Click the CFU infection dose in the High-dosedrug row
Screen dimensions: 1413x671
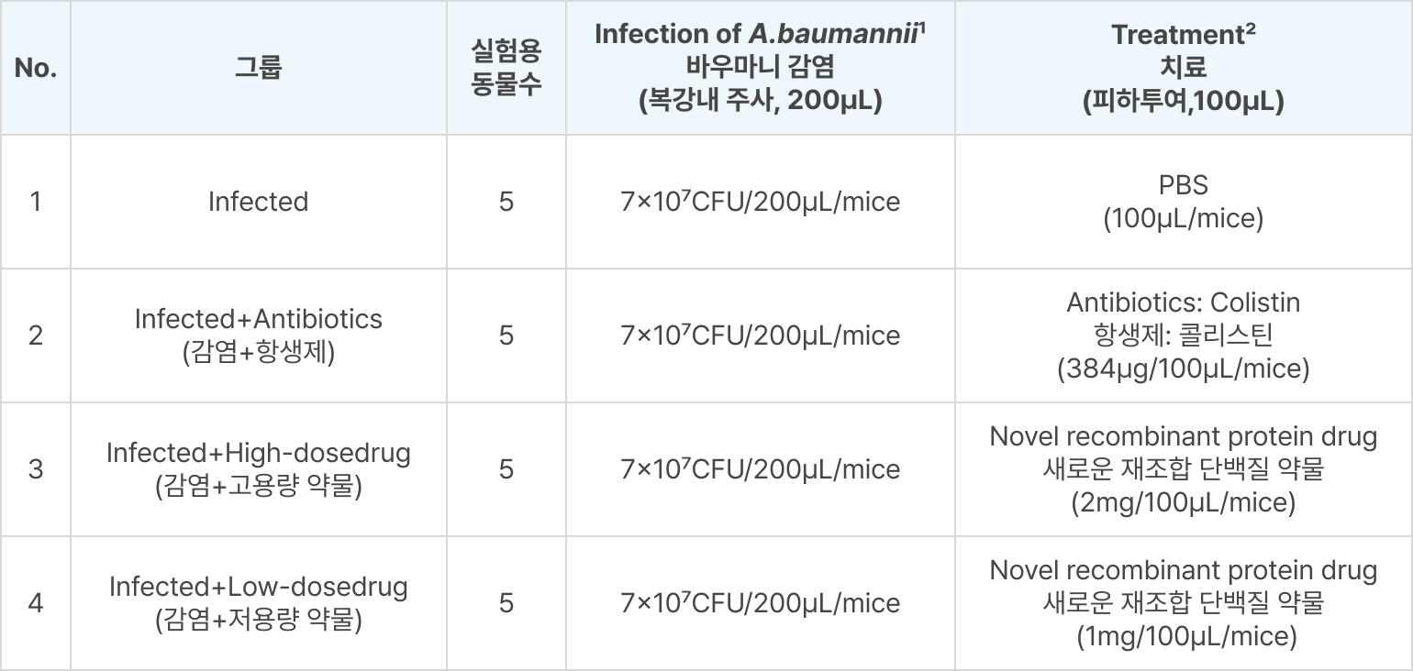tap(760, 469)
